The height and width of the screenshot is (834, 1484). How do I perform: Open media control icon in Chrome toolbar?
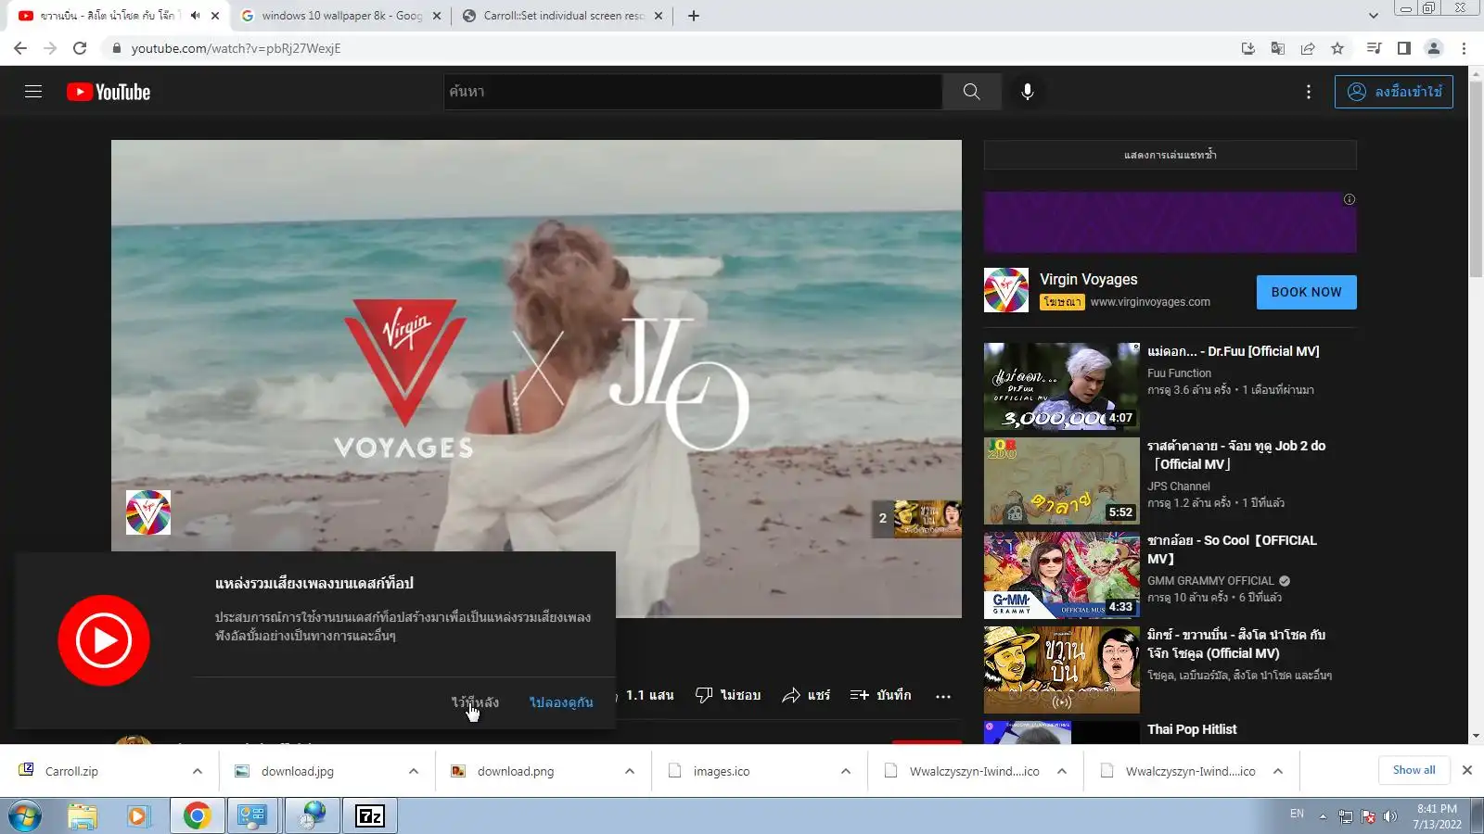(x=1375, y=48)
